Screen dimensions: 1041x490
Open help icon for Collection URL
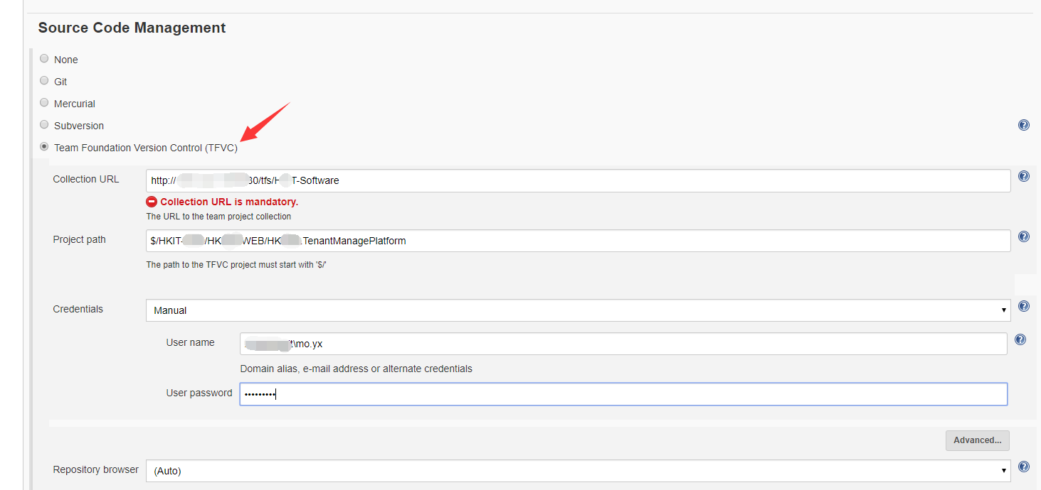coord(1024,176)
